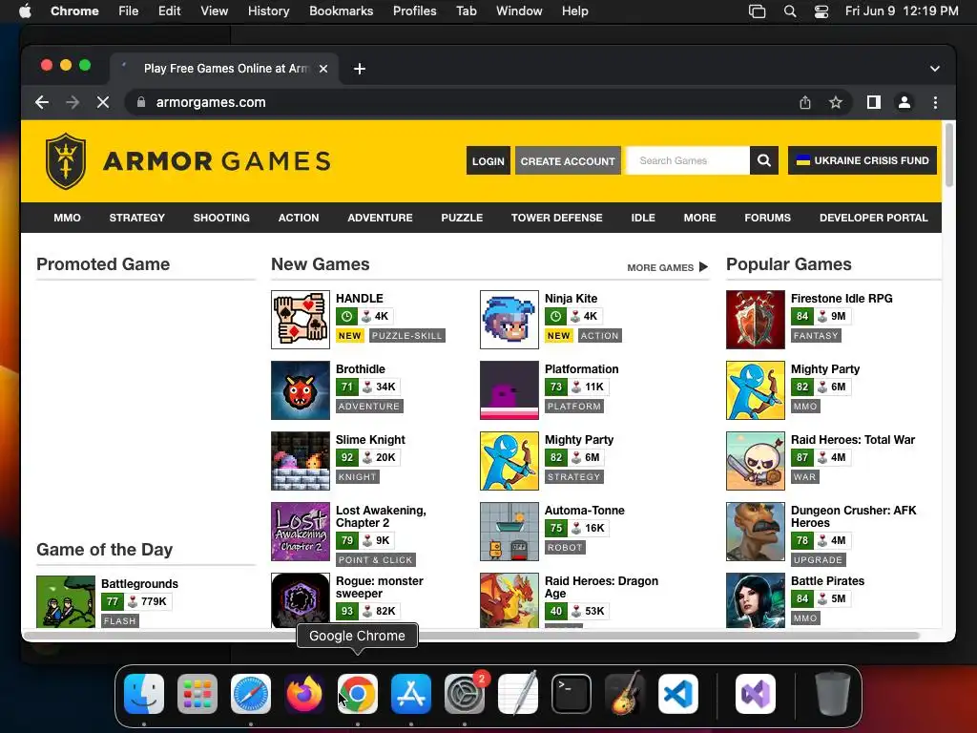Click the Google Chrome Dock icon
Viewport: 977px width, 733px height.
pos(358,694)
